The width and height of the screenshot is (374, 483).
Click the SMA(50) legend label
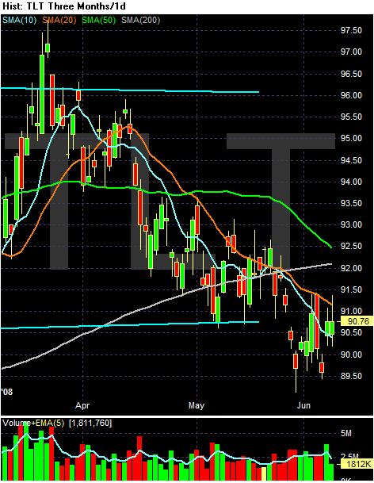coord(98,21)
